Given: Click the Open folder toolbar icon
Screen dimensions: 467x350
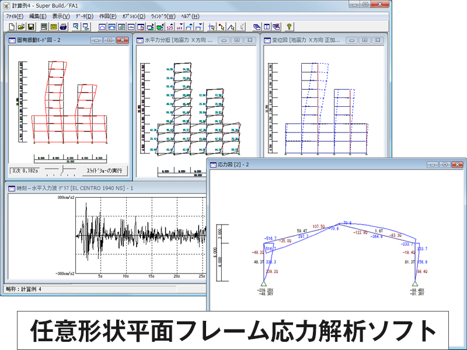Looking at the screenshot, I should click(22, 27).
